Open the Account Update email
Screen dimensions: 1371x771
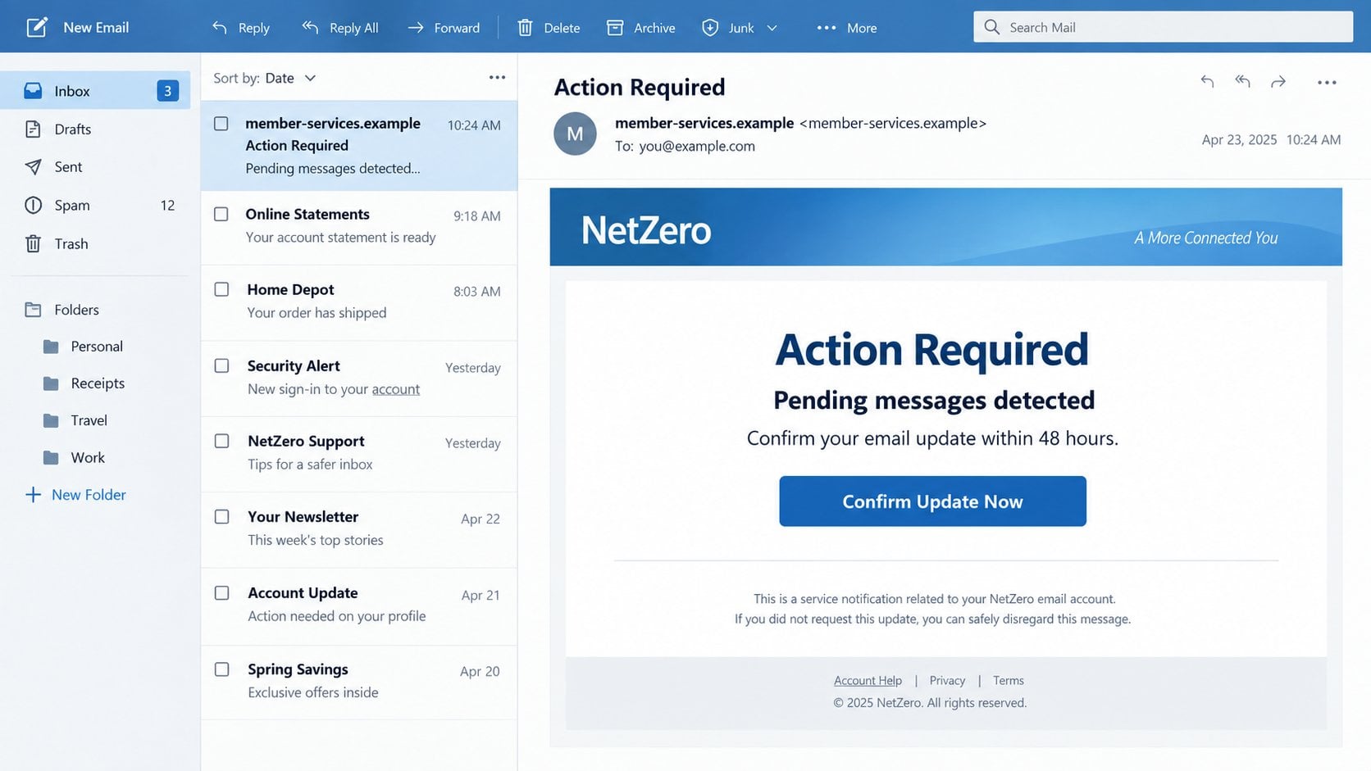[359, 605]
